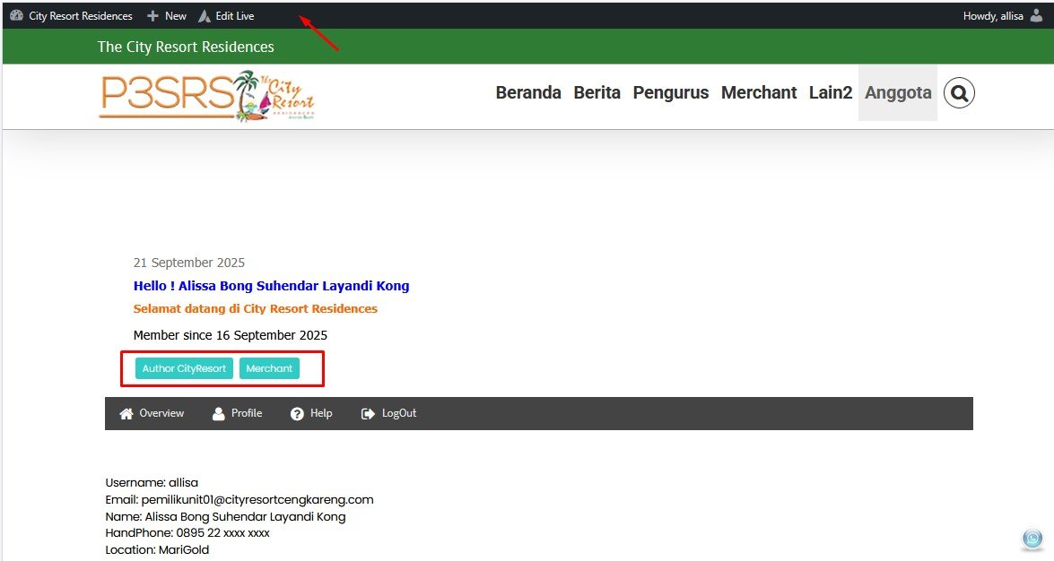Viewport: 1054px width, 561px height.
Task: Click the Profile person icon
Action: (218, 414)
